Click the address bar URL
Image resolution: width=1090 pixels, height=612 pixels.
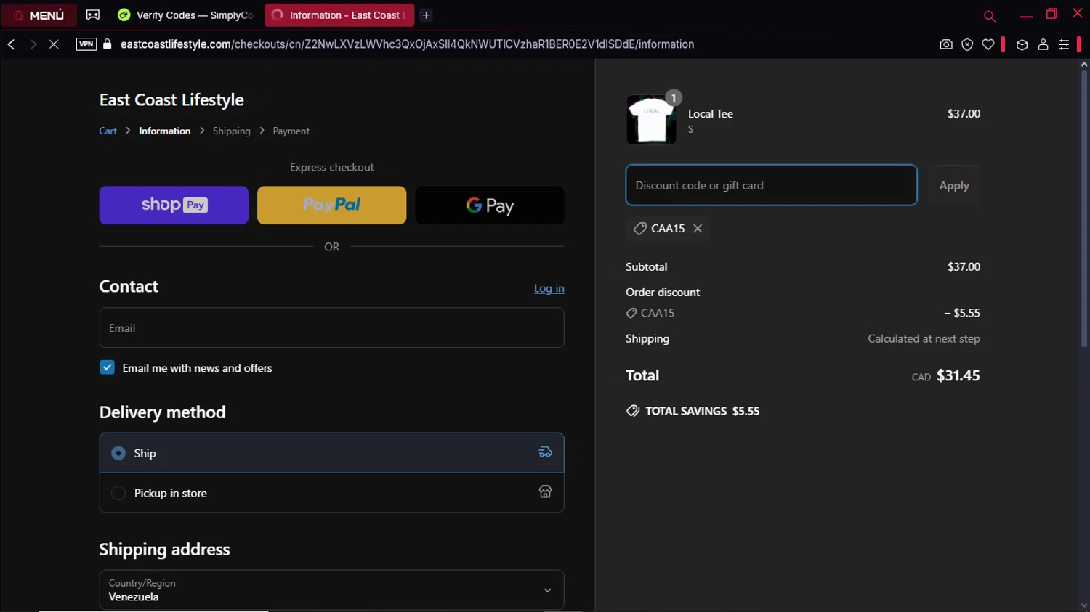(407, 44)
